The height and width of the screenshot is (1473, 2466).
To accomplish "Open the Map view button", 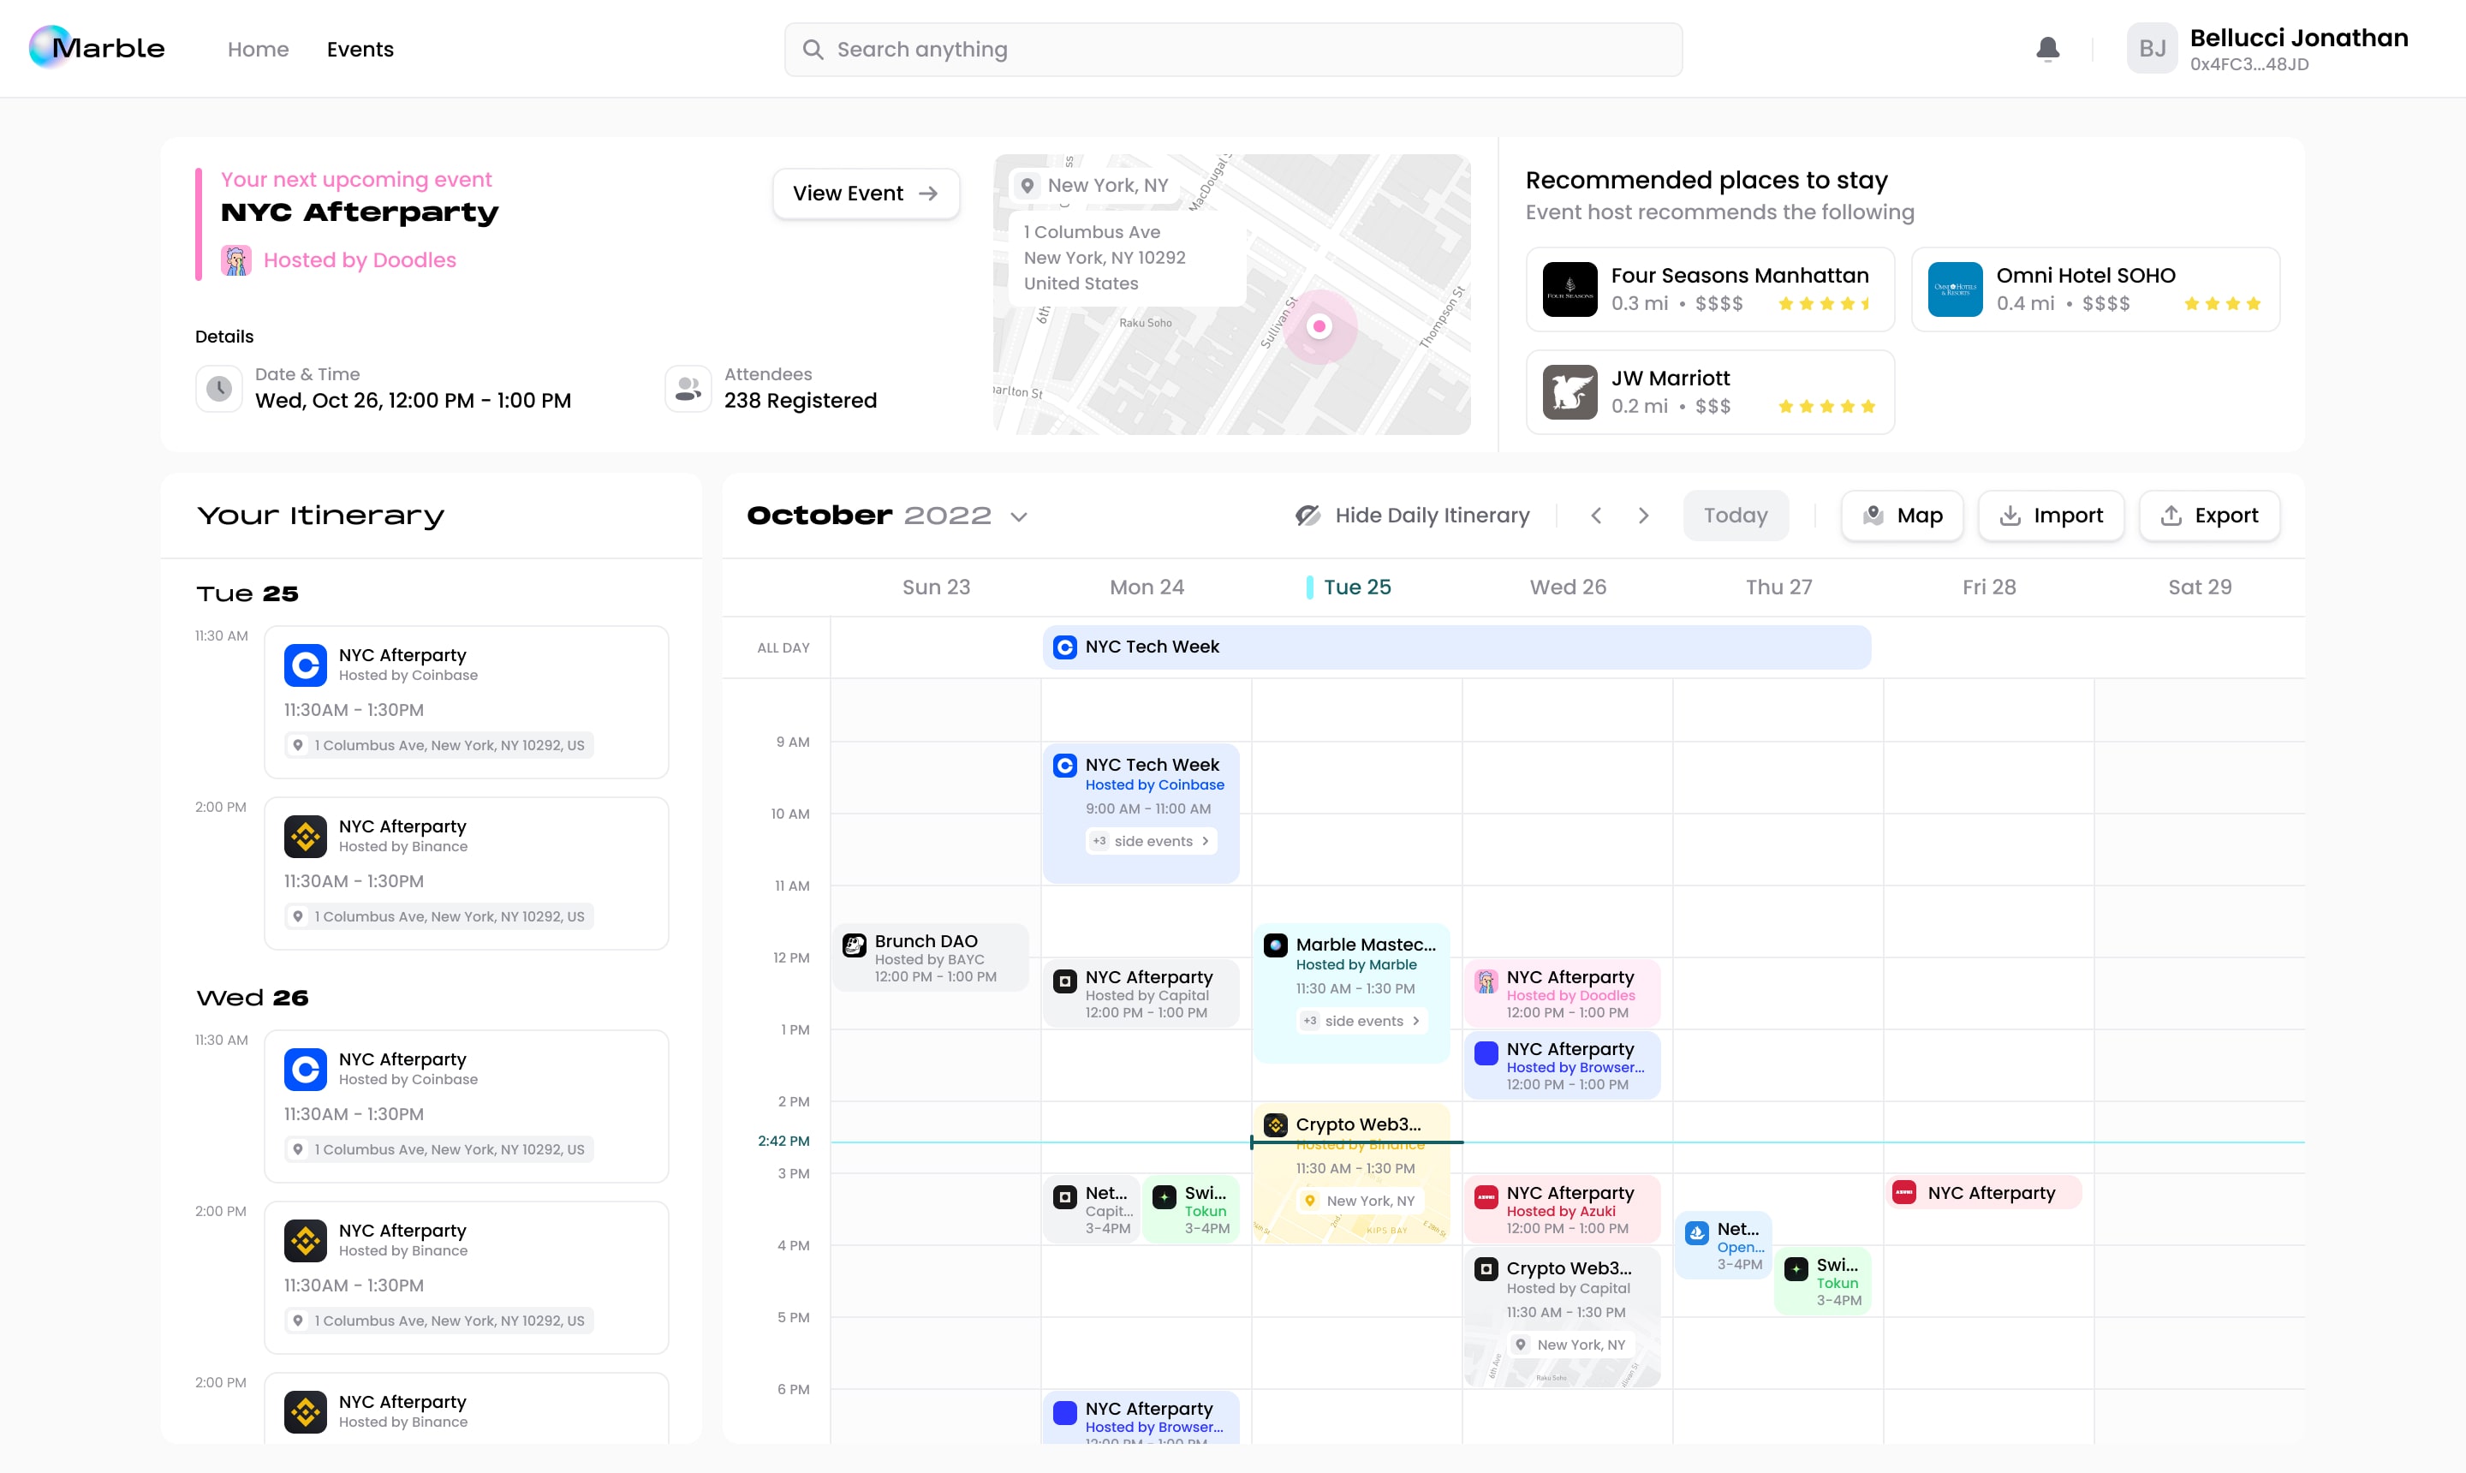I will tap(1902, 516).
